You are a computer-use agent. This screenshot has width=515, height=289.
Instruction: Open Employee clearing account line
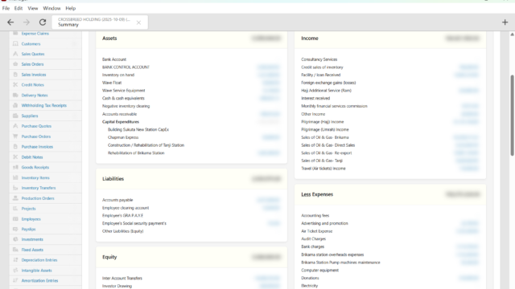click(x=126, y=208)
